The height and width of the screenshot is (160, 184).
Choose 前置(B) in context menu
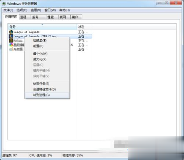click(47, 46)
